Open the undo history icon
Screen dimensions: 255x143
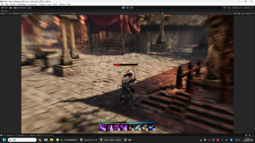tap(224, 8)
